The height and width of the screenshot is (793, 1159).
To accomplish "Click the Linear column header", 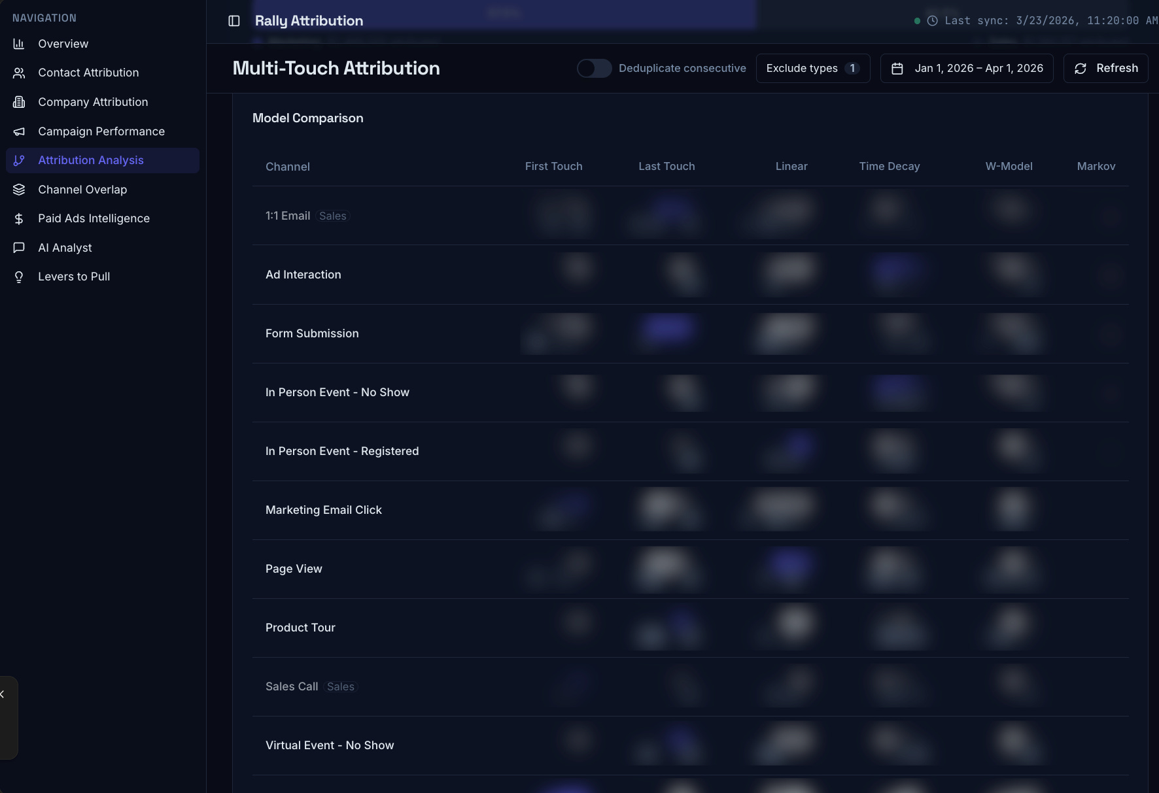I will pyautogui.click(x=791, y=166).
